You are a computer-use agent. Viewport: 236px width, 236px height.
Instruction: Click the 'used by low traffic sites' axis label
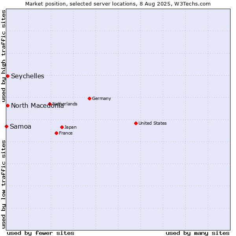point(4,184)
